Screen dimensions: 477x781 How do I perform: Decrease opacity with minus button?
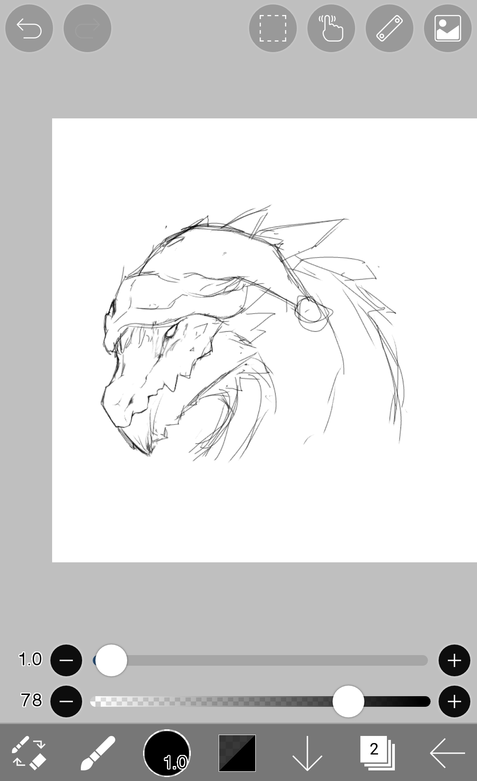[x=66, y=701]
